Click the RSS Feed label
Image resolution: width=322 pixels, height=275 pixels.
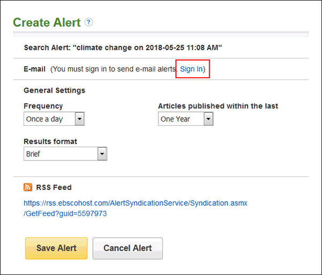coord(54,187)
